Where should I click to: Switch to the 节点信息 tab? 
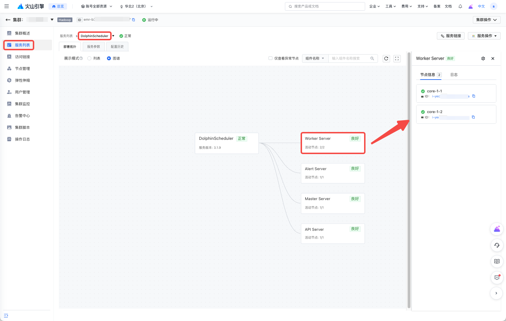[431, 75]
